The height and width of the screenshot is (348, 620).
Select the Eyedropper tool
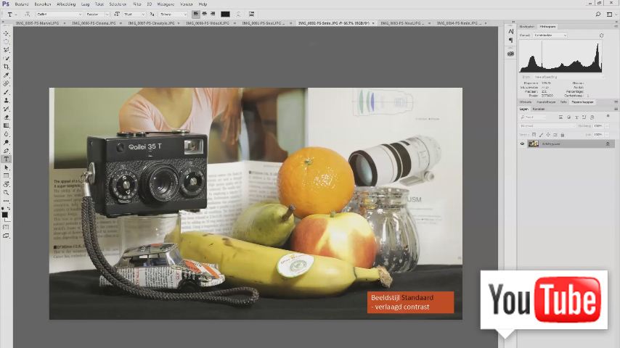(x=7, y=75)
